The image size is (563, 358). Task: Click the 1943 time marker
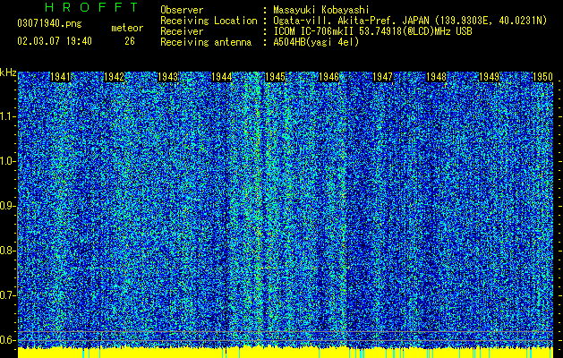point(167,77)
